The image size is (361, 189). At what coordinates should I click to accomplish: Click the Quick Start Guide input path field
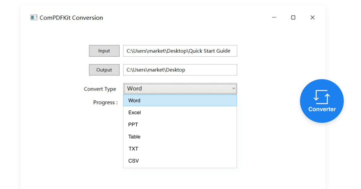point(180,51)
